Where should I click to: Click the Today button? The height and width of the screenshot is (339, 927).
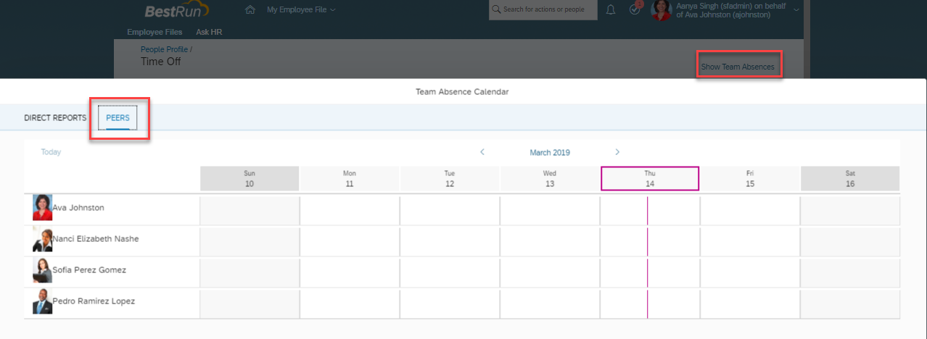(x=51, y=152)
